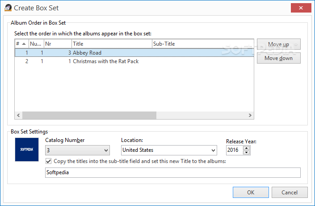Sort list by Title column header

click(112, 44)
